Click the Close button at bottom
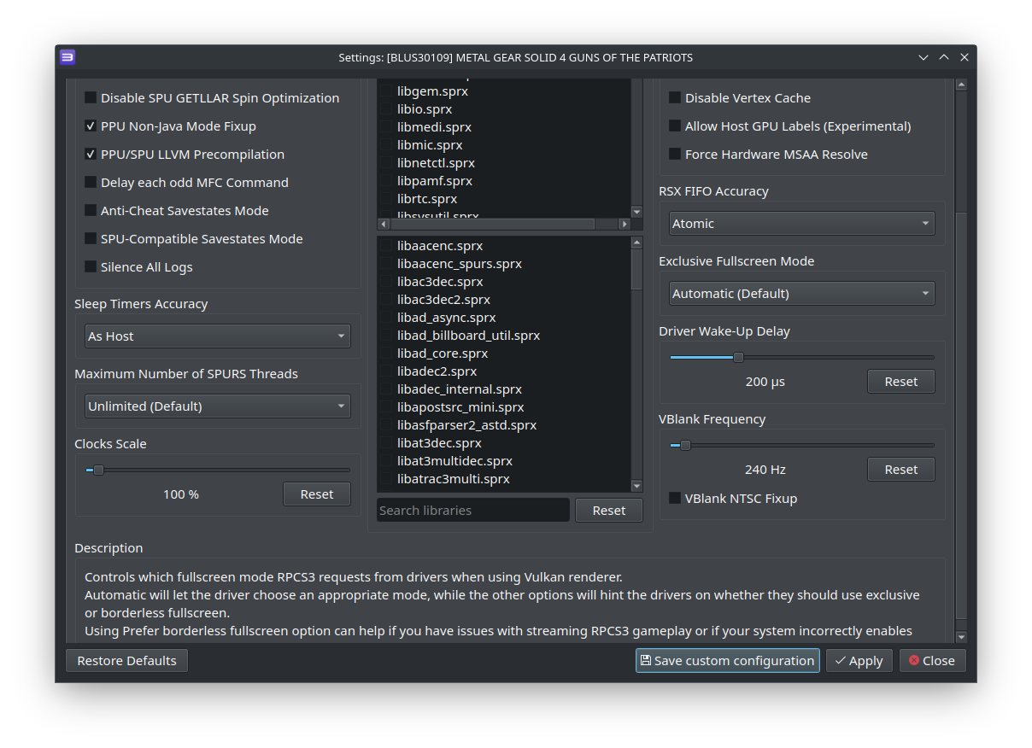1032x748 pixels. pyautogui.click(x=933, y=661)
